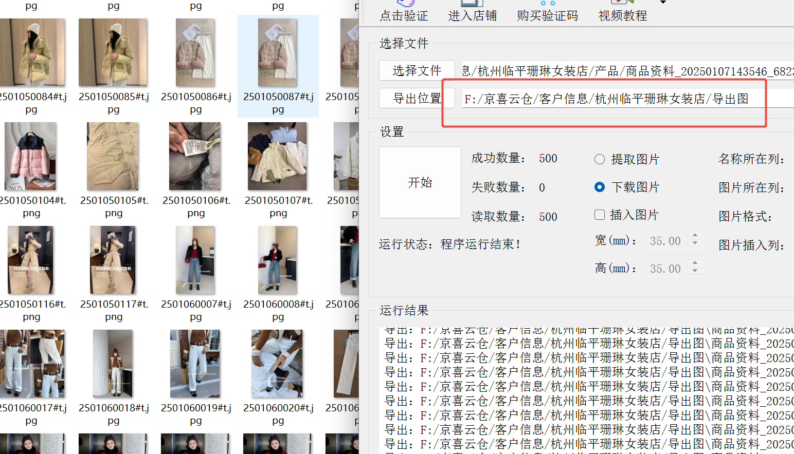Focus the export location path field

627,99
